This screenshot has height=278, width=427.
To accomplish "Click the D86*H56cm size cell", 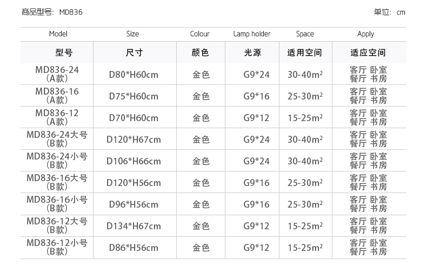I will coord(134,248).
